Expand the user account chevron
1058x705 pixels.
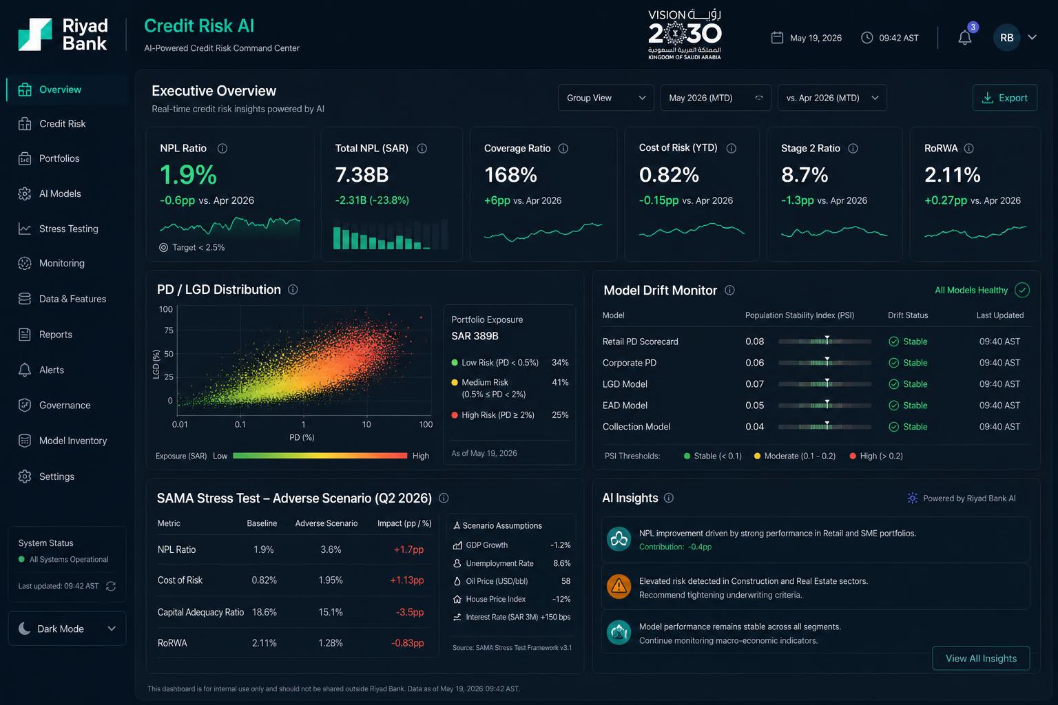[x=1032, y=37]
